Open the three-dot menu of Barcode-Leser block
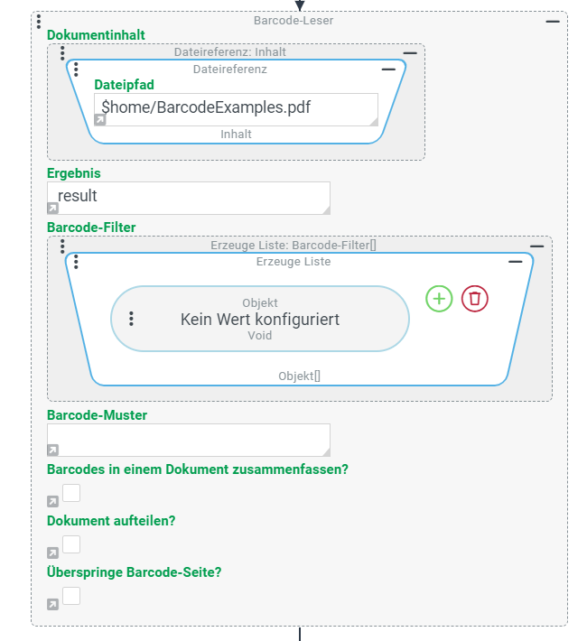This screenshot has height=641, width=587. click(37, 21)
